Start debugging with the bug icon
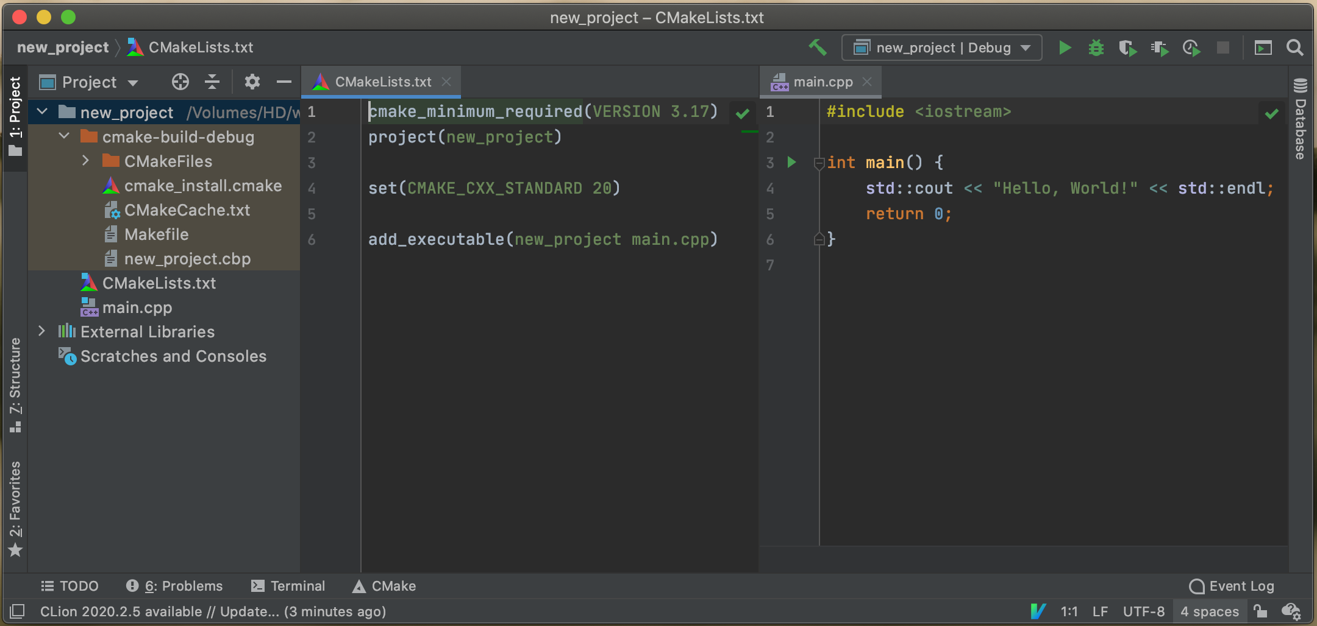Viewport: 1317px width, 626px height. tap(1096, 47)
